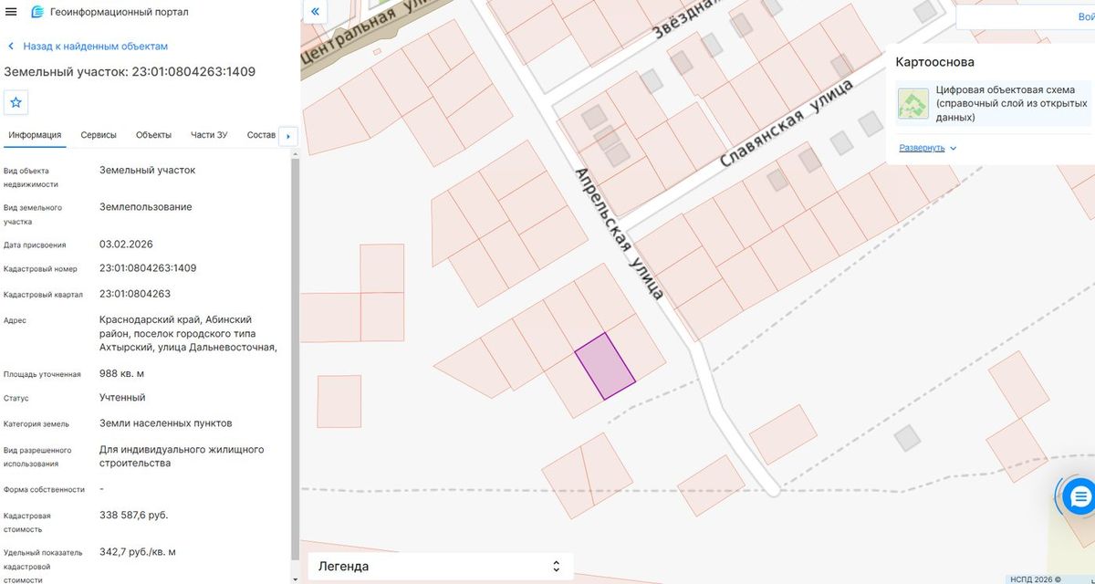This screenshot has height=584, width=1095.
Task: Select the Части ЗУ tab
Action: (209, 135)
